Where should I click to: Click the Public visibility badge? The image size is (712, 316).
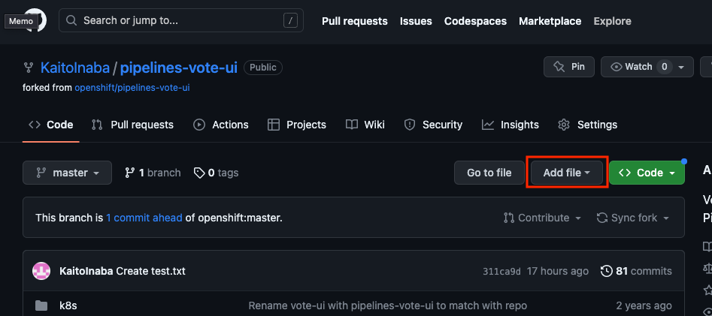pyautogui.click(x=263, y=68)
